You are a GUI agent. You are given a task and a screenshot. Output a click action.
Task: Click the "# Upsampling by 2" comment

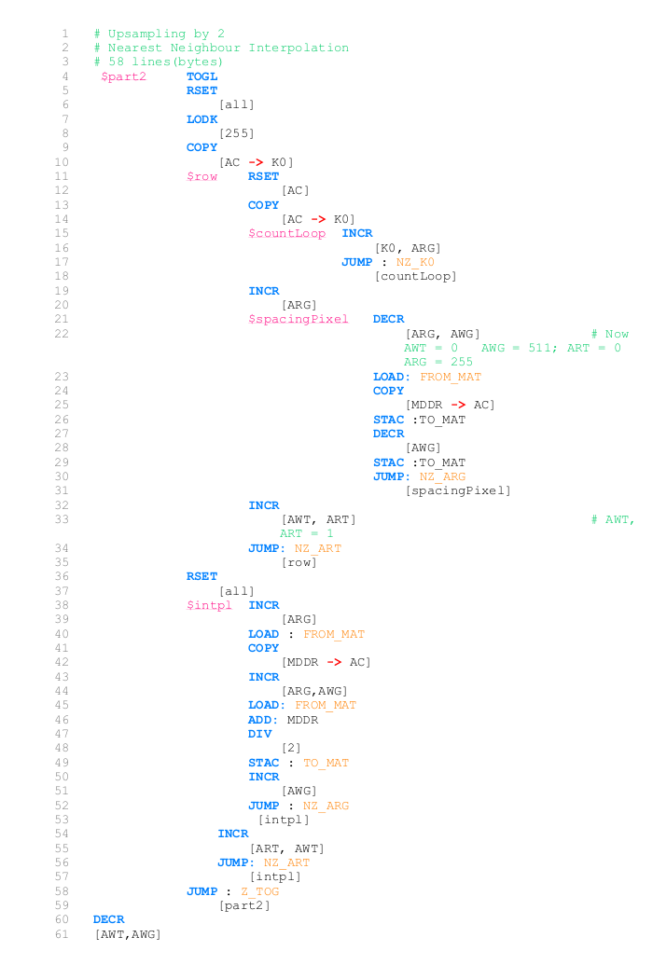(159, 34)
